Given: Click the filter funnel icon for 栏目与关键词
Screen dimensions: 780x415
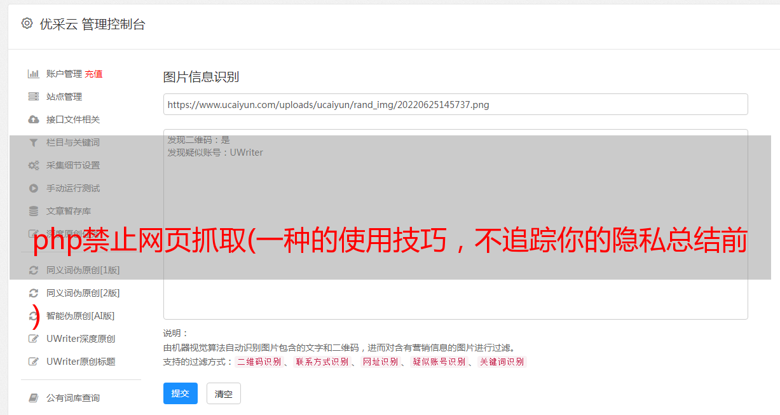Looking at the screenshot, I should (x=34, y=142).
